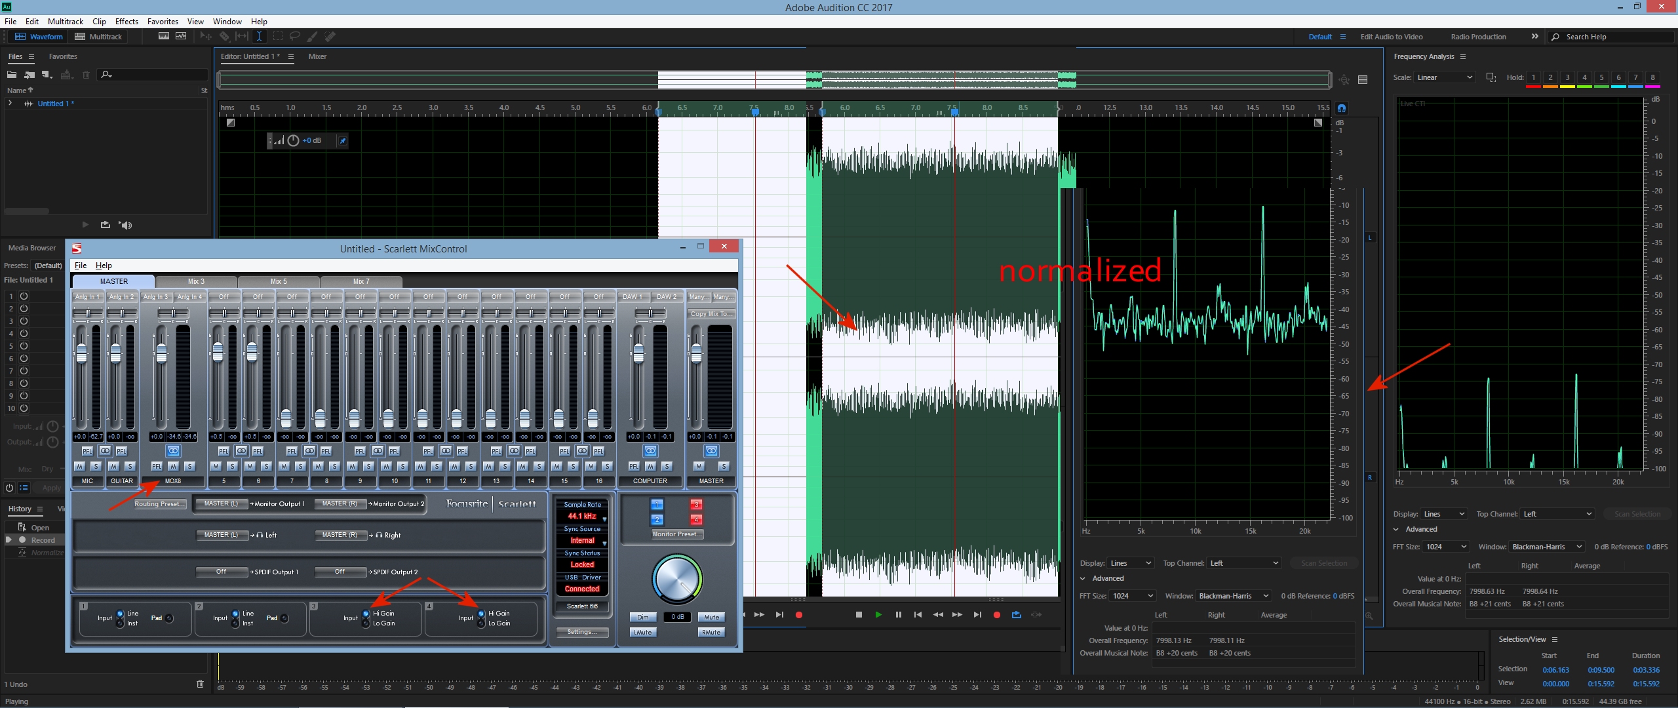Select the Marquee Selection tool
The width and height of the screenshot is (1678, 708).
pos(278,37)
